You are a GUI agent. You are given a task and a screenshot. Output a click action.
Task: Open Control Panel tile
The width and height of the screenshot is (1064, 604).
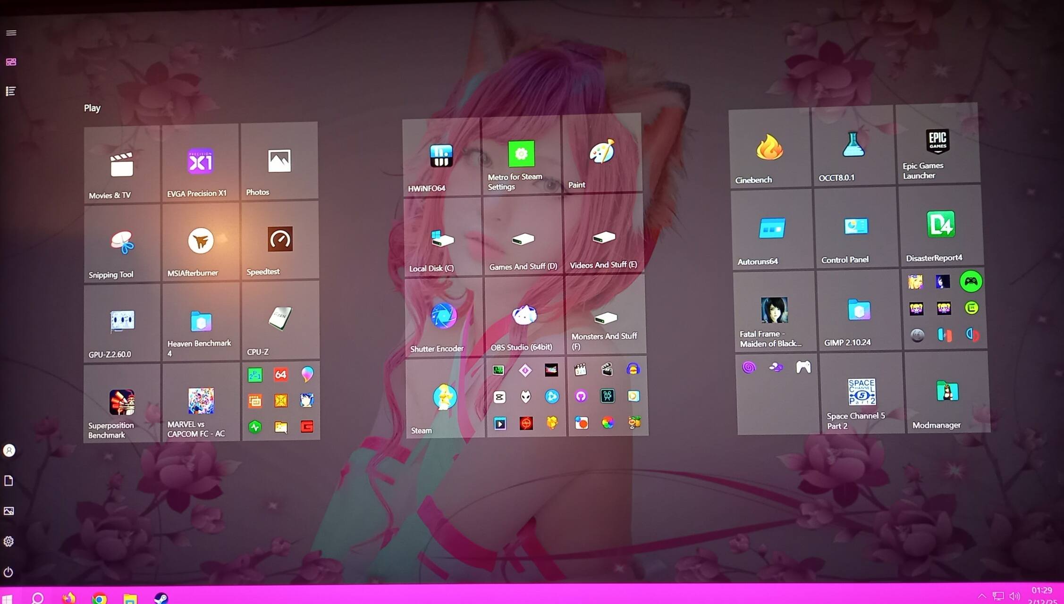856,227
